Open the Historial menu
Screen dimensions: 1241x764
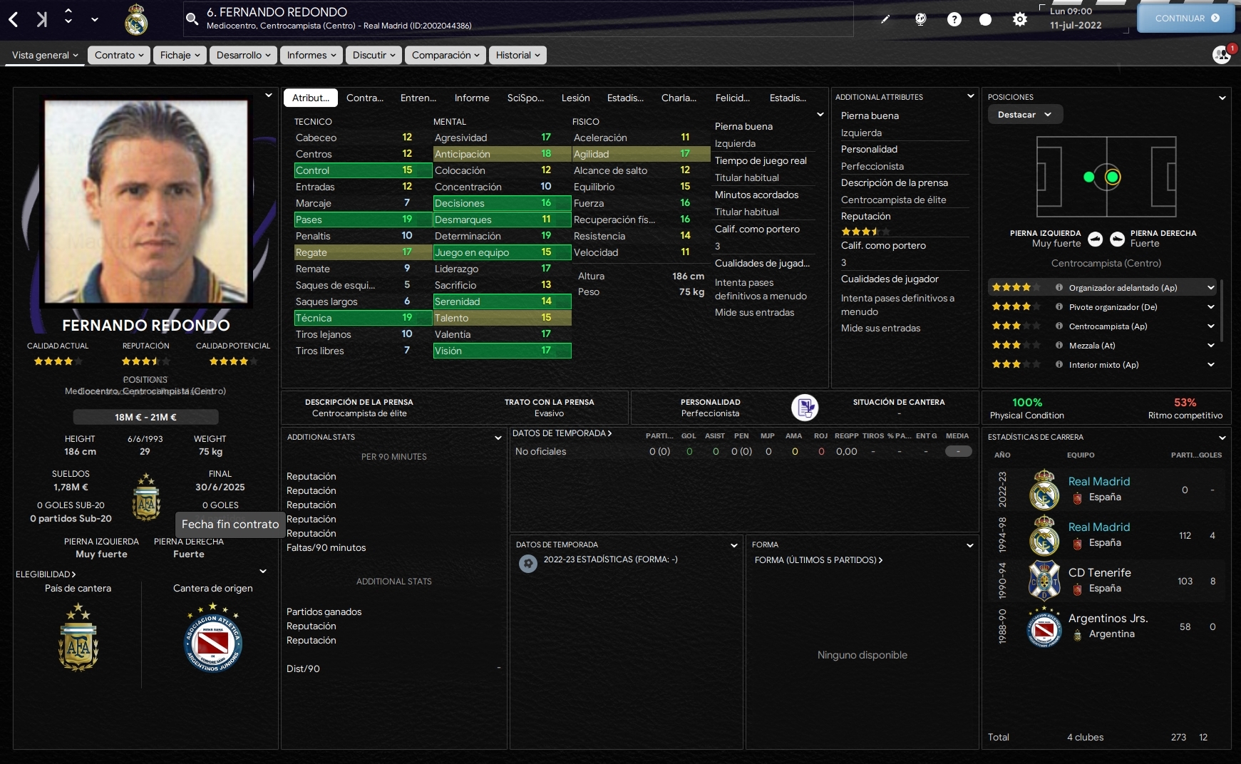point(517,55)
